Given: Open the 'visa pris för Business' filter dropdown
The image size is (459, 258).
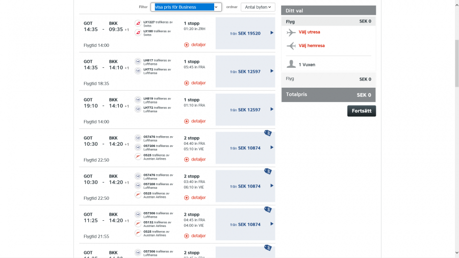Looking at the screenshot, I should [x=186, y=7].
